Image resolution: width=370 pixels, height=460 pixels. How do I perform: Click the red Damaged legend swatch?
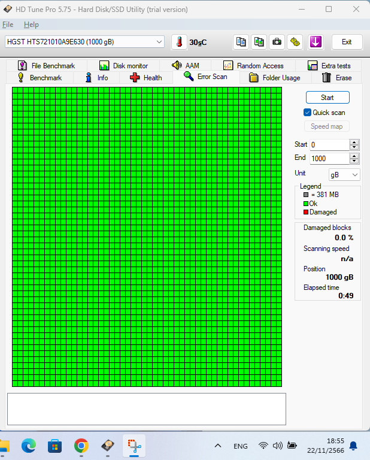coord(306,212)
